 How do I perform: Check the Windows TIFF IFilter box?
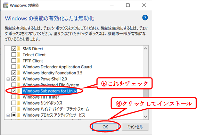14,97
